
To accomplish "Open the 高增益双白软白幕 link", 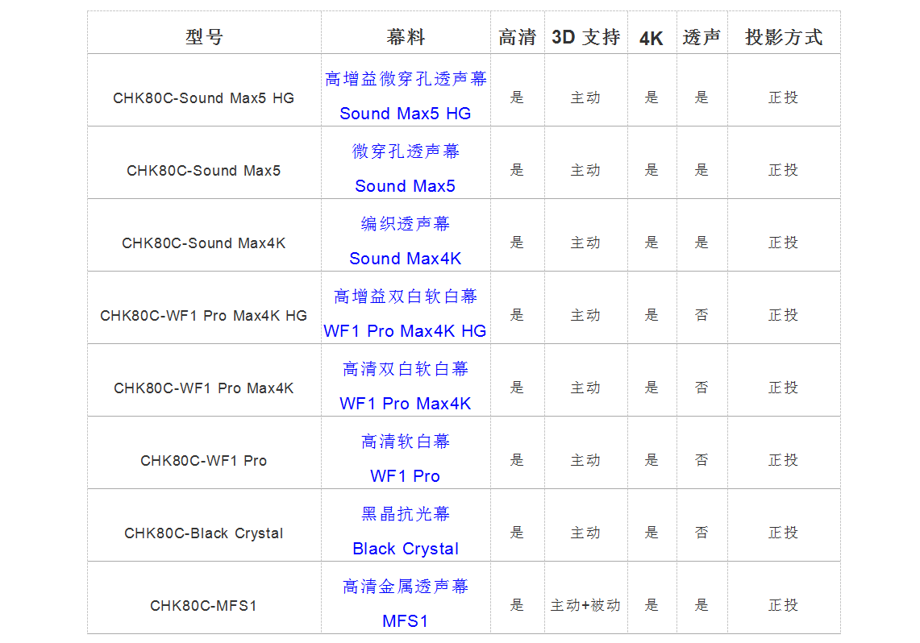I will point(406,297).
